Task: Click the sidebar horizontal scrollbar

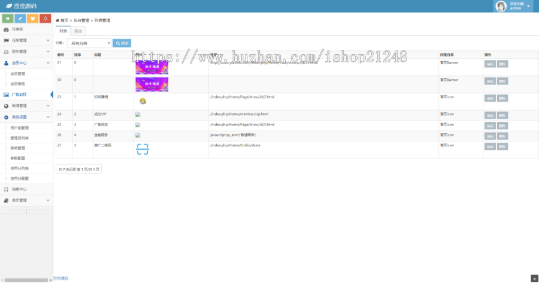Action: coord(26,280)
